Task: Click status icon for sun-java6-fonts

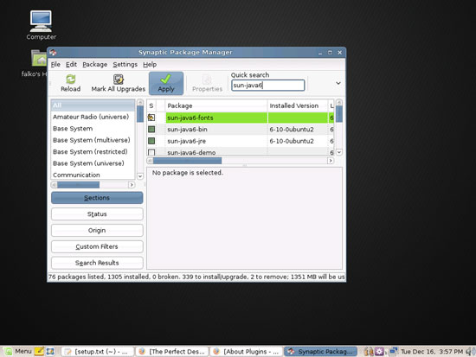Action: 151,118
